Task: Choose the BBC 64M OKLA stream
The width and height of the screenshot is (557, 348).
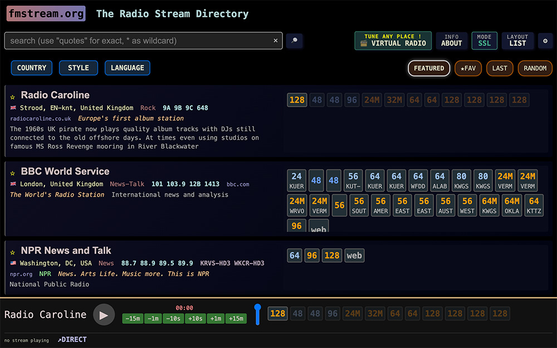Action: click(512, 205)
